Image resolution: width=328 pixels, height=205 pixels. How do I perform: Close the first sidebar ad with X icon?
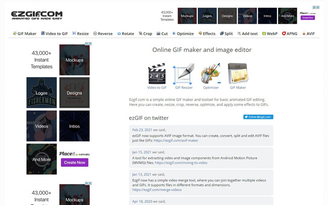90,44
